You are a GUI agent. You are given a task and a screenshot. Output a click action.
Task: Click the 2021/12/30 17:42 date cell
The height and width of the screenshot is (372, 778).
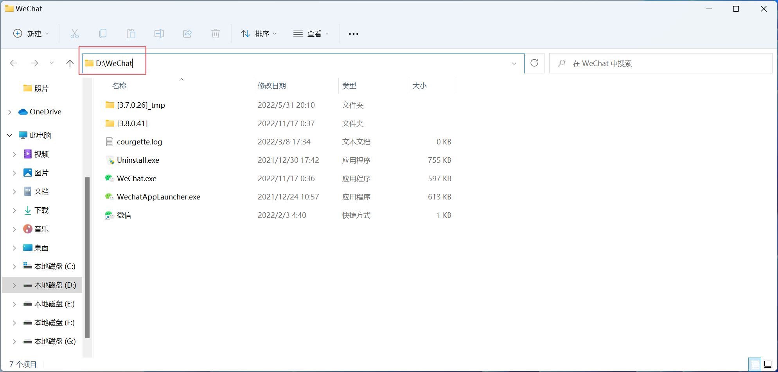click(288, 160)
